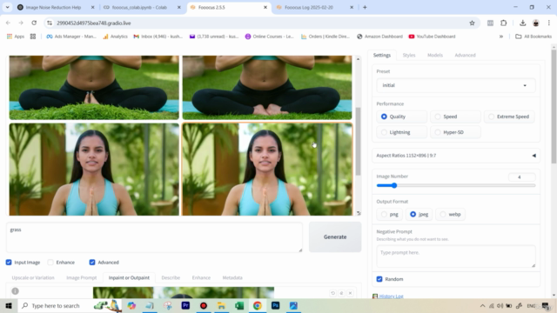Open Photoshop from the taskbar
Viewport: 557px width, 313px height.
point(275,305)
